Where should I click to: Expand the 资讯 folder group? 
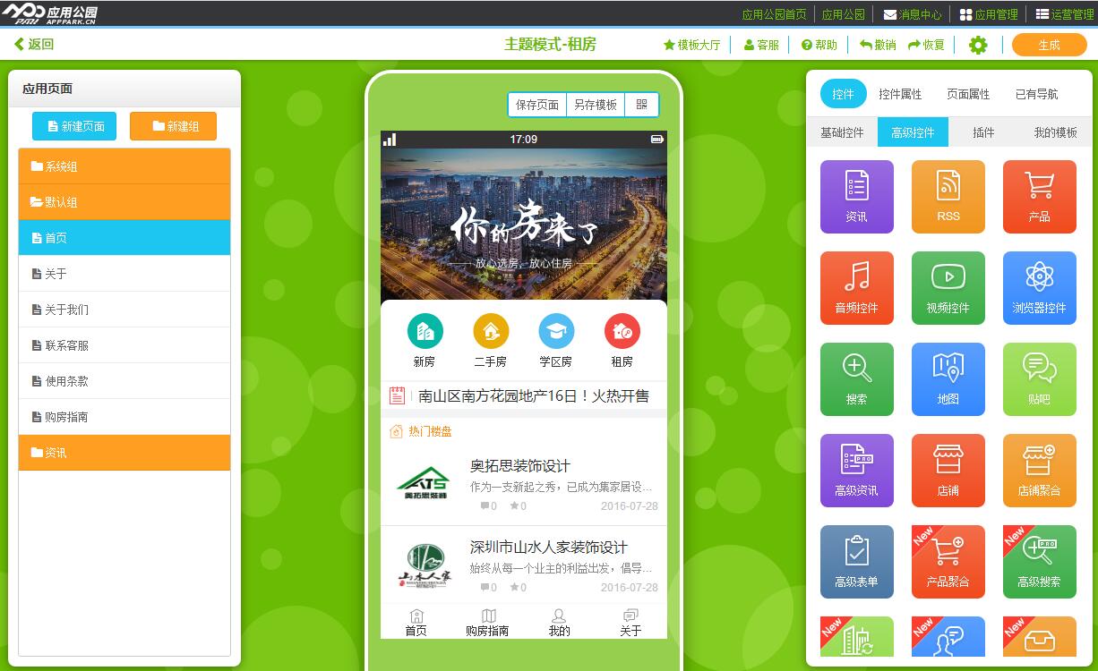tap(124, 453)
